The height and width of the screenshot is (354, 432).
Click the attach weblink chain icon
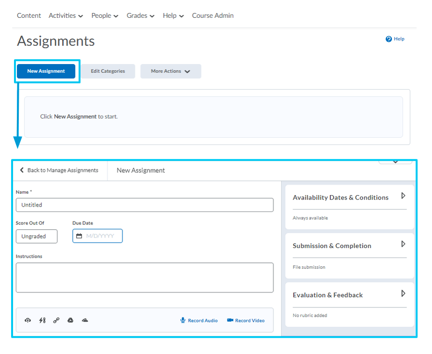pos(56,320)
